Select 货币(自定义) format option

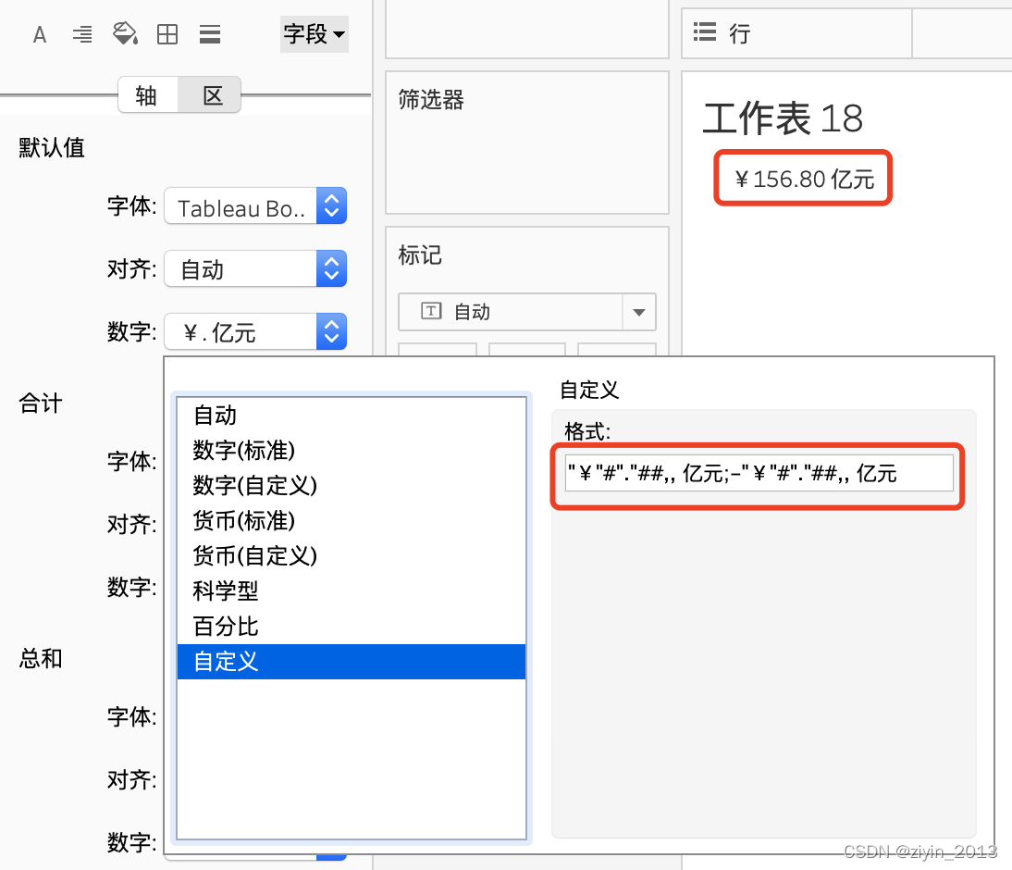click(x=352, y=555)
